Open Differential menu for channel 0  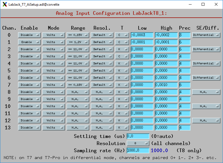point(206,35)
